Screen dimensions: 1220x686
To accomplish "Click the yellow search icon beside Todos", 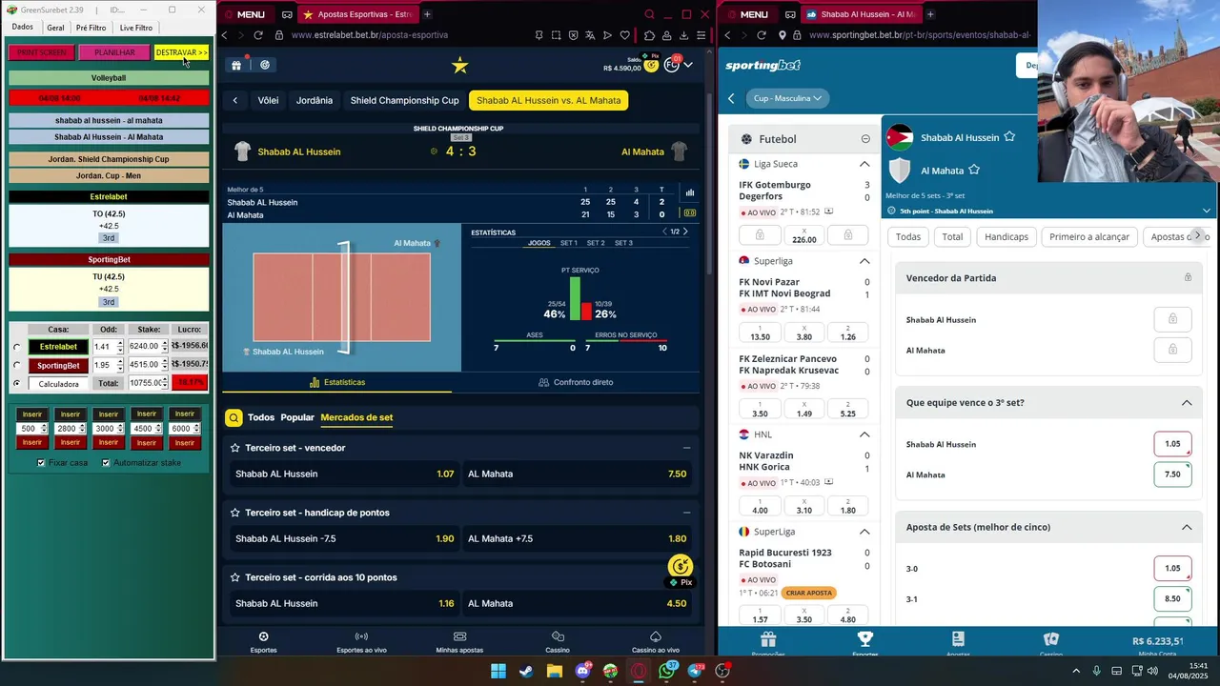I will click(234, 417).
